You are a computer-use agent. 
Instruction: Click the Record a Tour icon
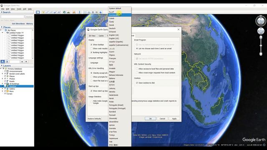click(x=59, y=12)
